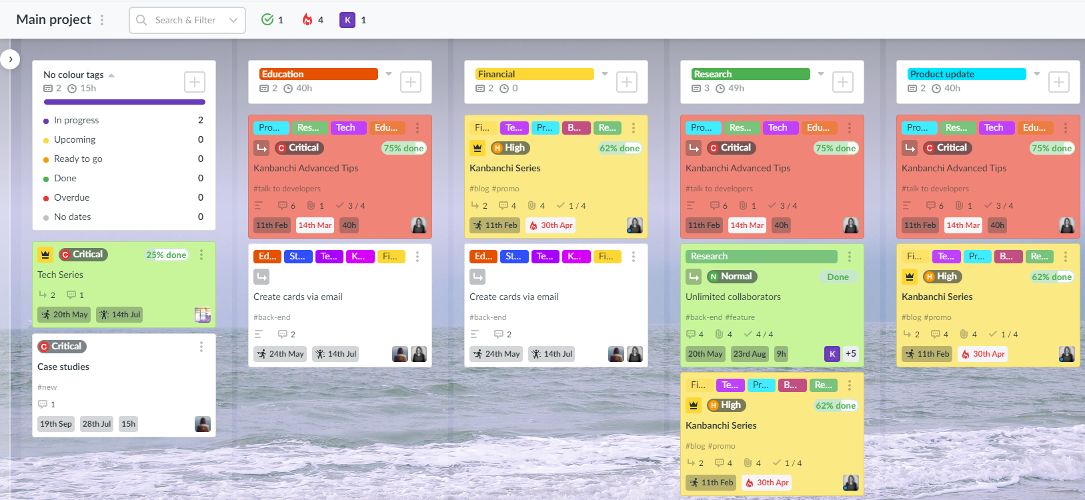This screenshot has height=500, width=1085.
Task: Select the orange Education colour tag header
Action: click(x=318, y=74)
